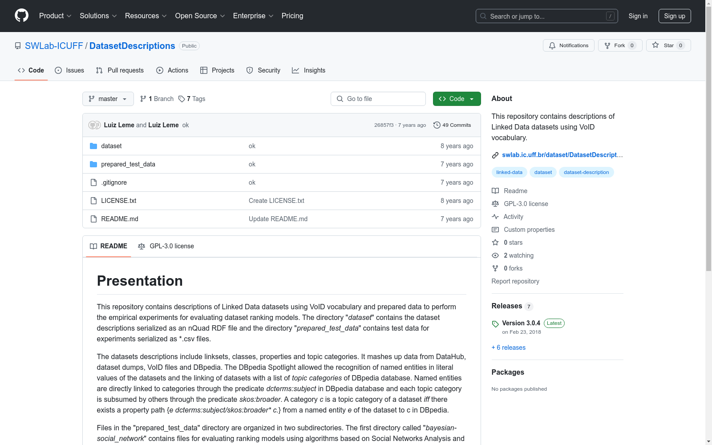Click the branch icon next to 1 Branch
The width and height of the screenshot is (712, 445).
143,99
